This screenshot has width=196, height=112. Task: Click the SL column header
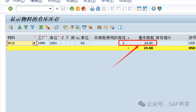tap(78, 38)
